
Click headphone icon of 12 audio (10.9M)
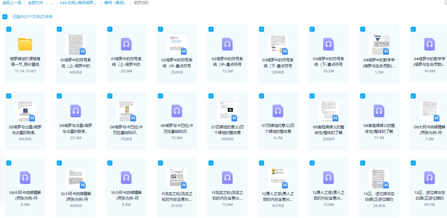[x=329, y=178]
